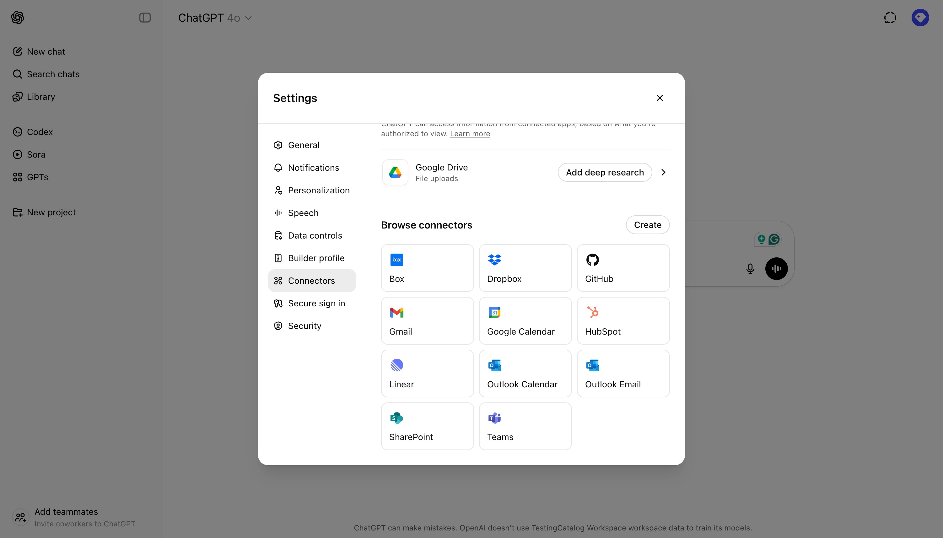Select the Teams connector card
943x538 pixels.
525,426
